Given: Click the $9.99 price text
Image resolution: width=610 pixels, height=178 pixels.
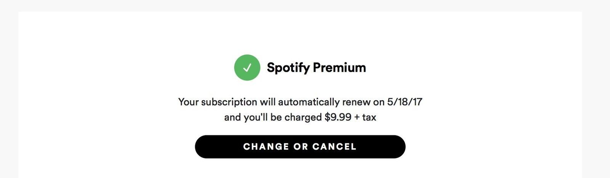Looking at the screenshot, I should point(338,117).
